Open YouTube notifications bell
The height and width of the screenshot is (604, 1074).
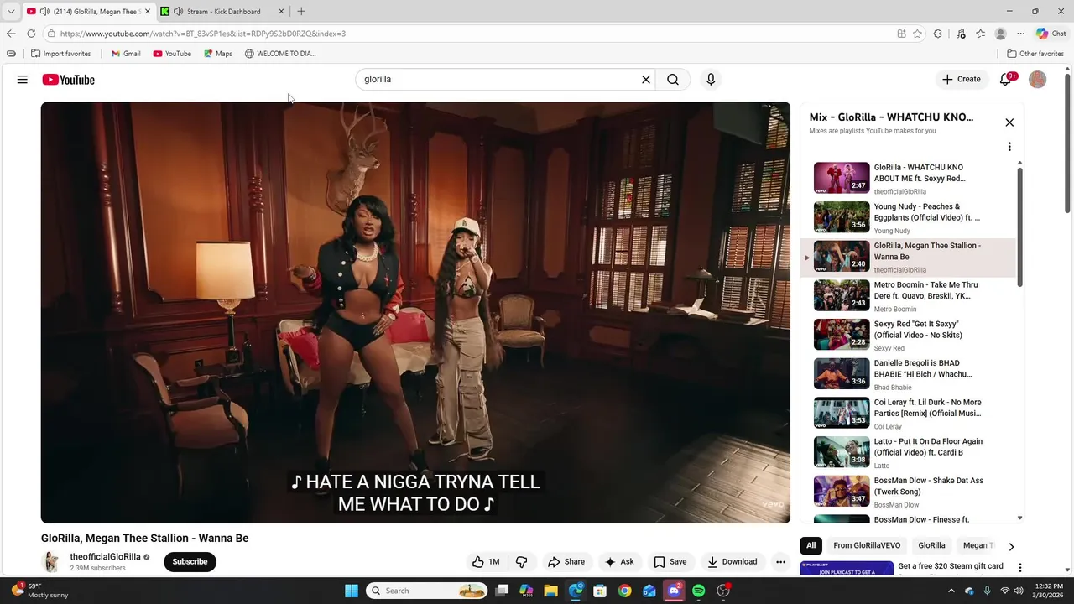tap(1006, 80)
